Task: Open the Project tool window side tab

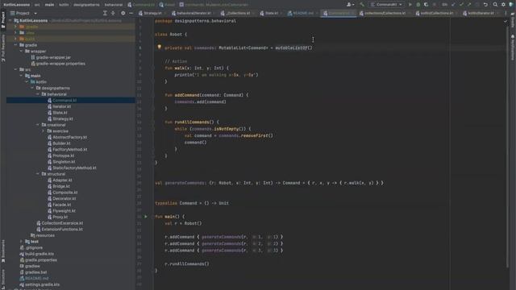Action: point(3,19)
